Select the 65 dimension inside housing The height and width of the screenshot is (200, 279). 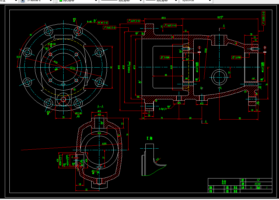tap(166, 75)
